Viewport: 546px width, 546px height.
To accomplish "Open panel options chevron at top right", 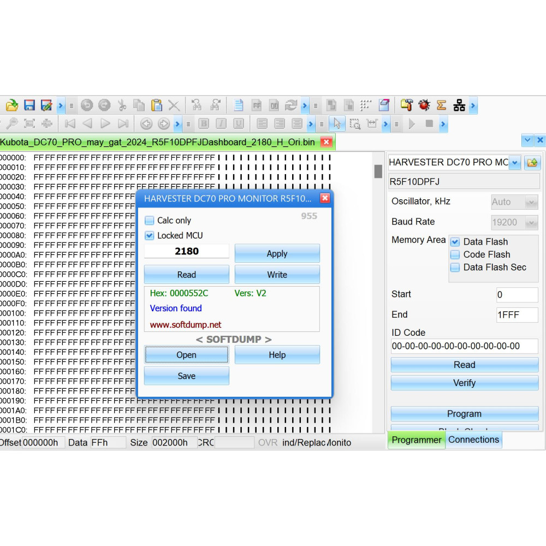I will 527,140.
